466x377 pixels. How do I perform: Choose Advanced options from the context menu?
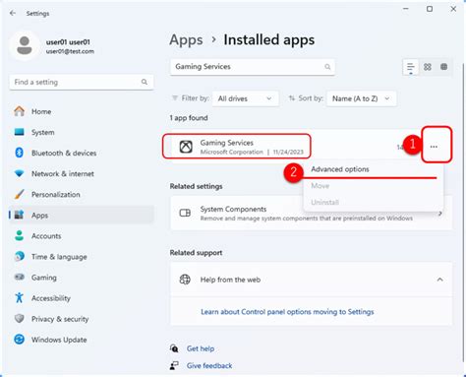[374, 169]
